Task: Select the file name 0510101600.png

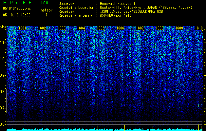Action: tap(17, 9)
